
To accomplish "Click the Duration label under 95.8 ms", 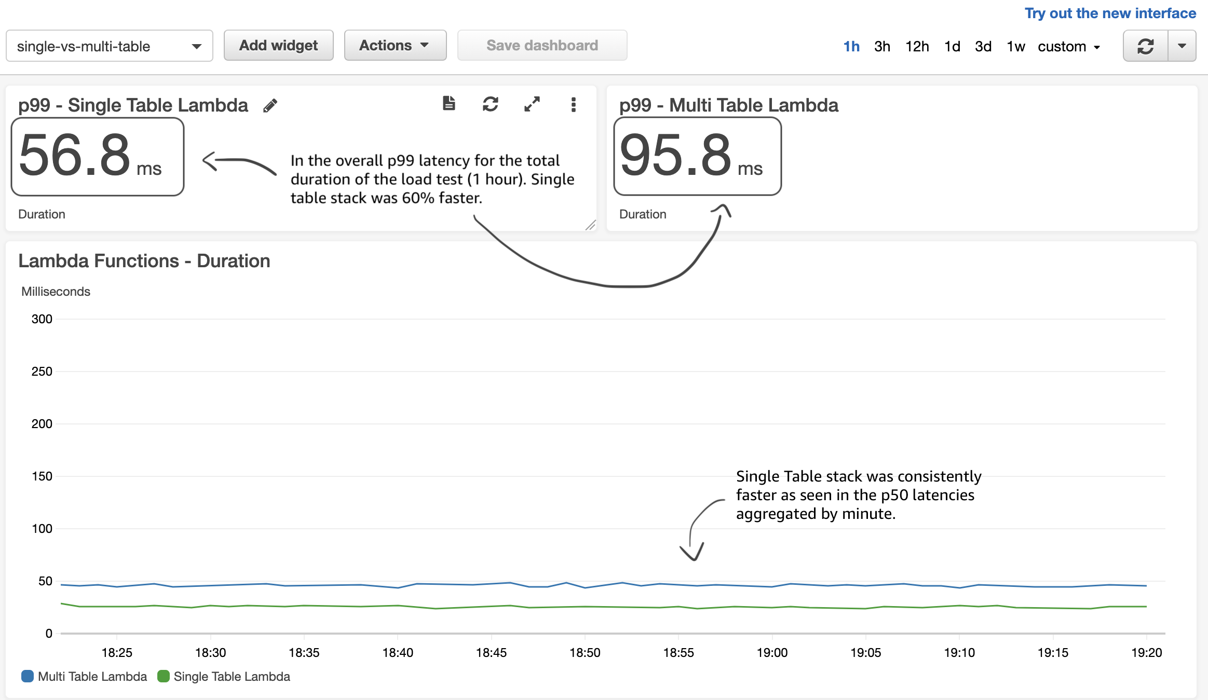I will 643,214.
